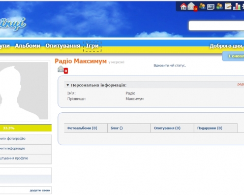
Task: Open the photos icon in top toolbar
Action: (x=211, y=7)
